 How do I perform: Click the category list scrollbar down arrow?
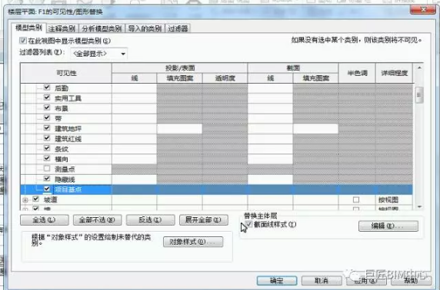pos(419,206)
